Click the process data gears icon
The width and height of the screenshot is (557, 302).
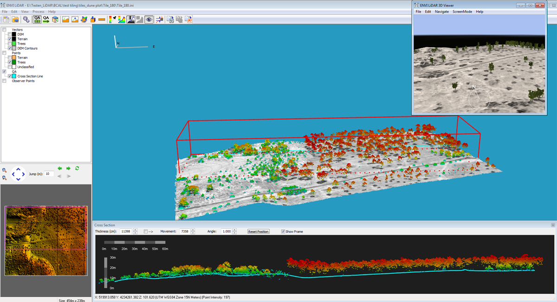point(26,19)
